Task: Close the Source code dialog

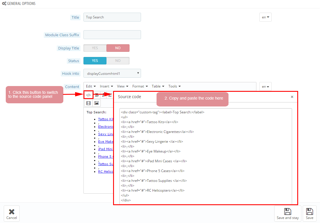Action: (x=292, y=97)
